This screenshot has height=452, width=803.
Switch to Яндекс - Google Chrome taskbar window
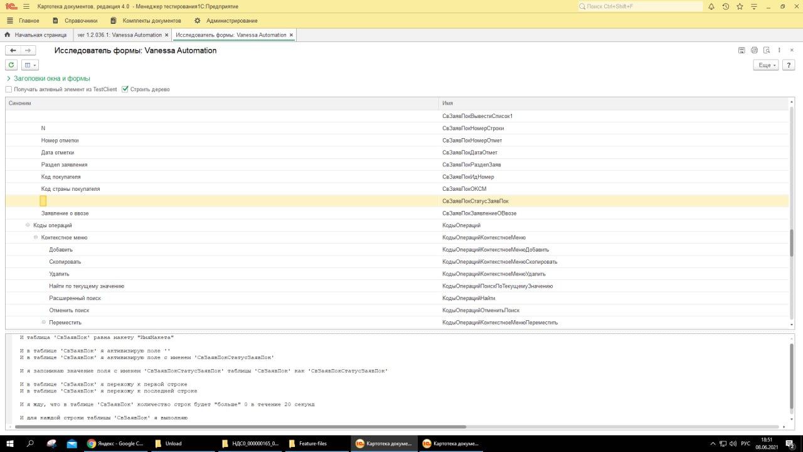click(115, 443)
